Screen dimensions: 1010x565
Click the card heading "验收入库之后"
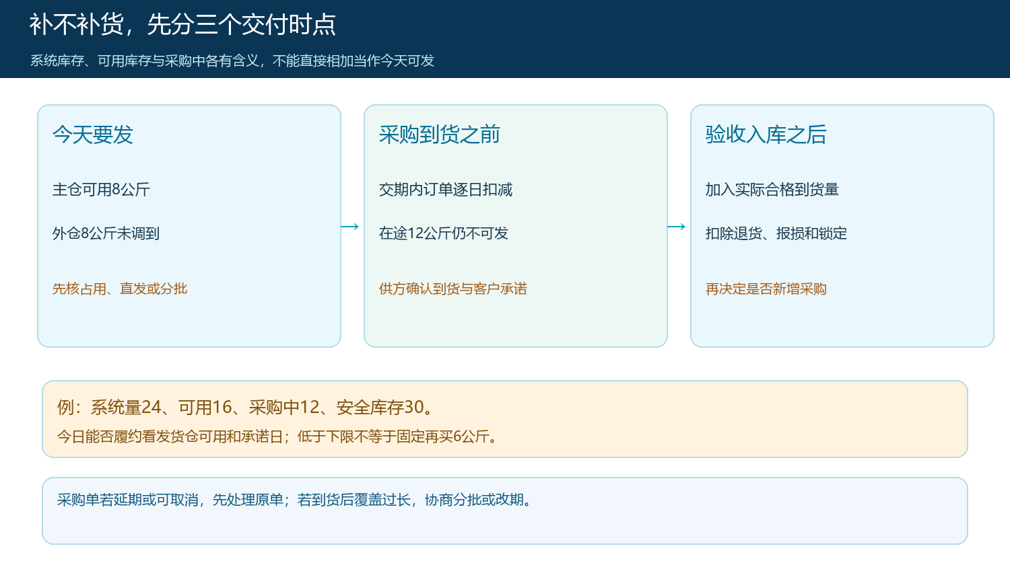point(766,135)
